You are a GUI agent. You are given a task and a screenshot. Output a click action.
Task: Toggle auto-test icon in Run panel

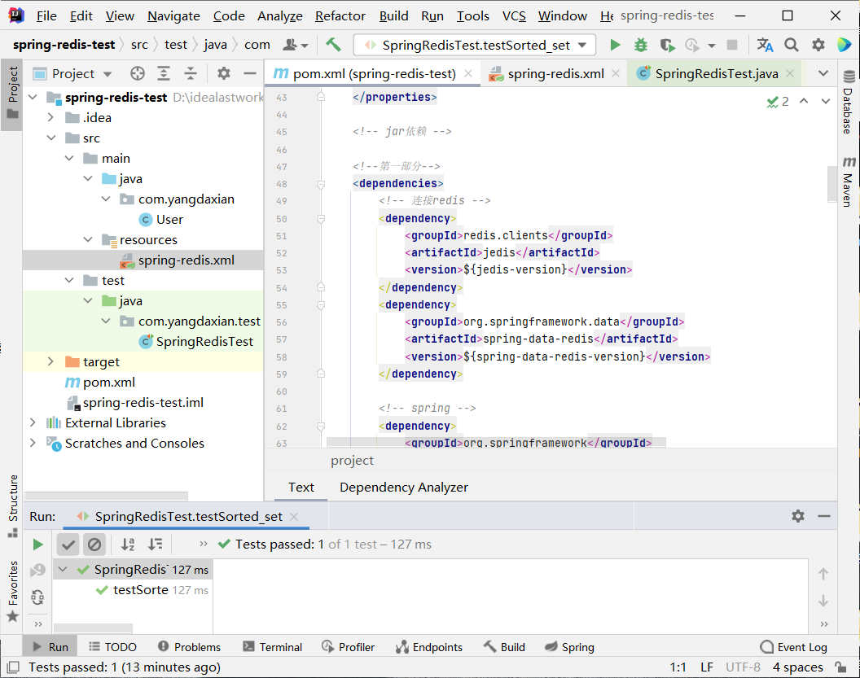click(x=37, y=597)
